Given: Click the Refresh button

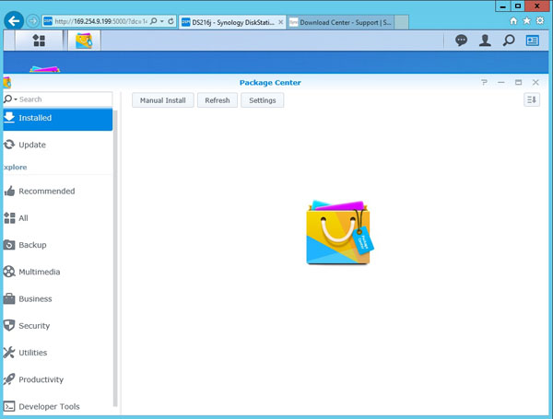Looking at the screenshot, I should click(218, 100).
